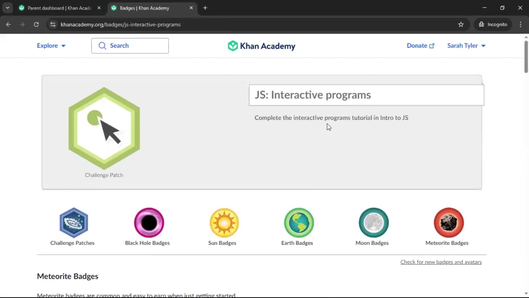Click the Challenge Patch caption text

click(x=104, y=175)
